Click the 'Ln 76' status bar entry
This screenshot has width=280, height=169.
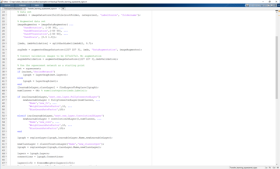pos(268,168)
